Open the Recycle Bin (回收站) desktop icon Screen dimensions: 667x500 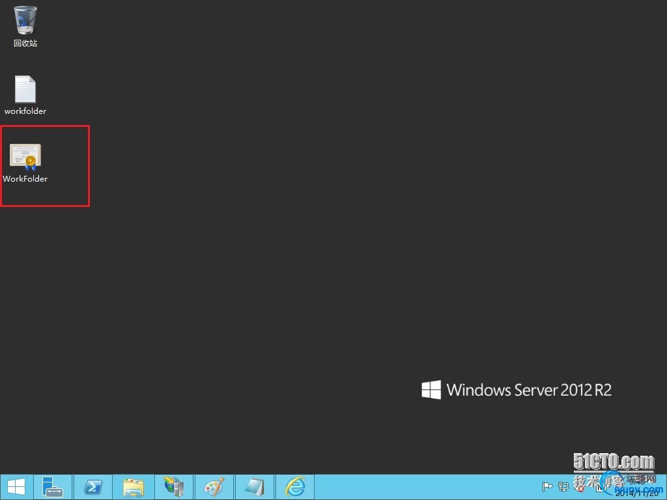25,20
